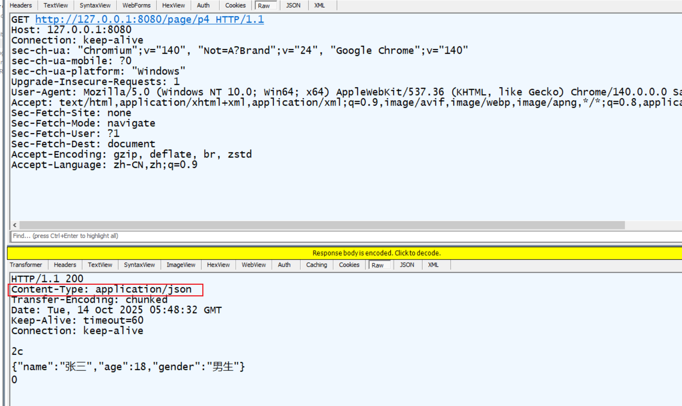Viewport: 682px width, 406px height.
Task: Open request JSON tab
Action: coord(293,5)
